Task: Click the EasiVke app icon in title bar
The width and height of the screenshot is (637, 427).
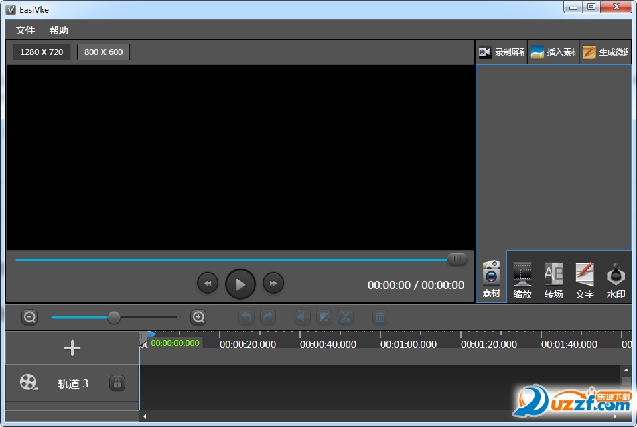Action: click(11, 10)
